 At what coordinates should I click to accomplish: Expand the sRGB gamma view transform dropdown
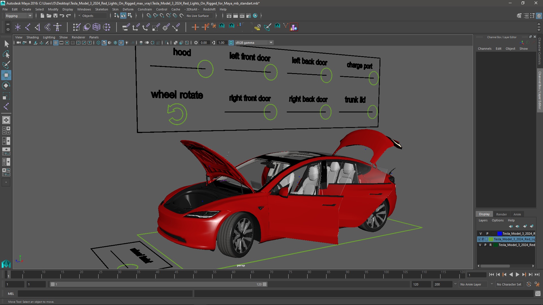click(x=271, y=43)
